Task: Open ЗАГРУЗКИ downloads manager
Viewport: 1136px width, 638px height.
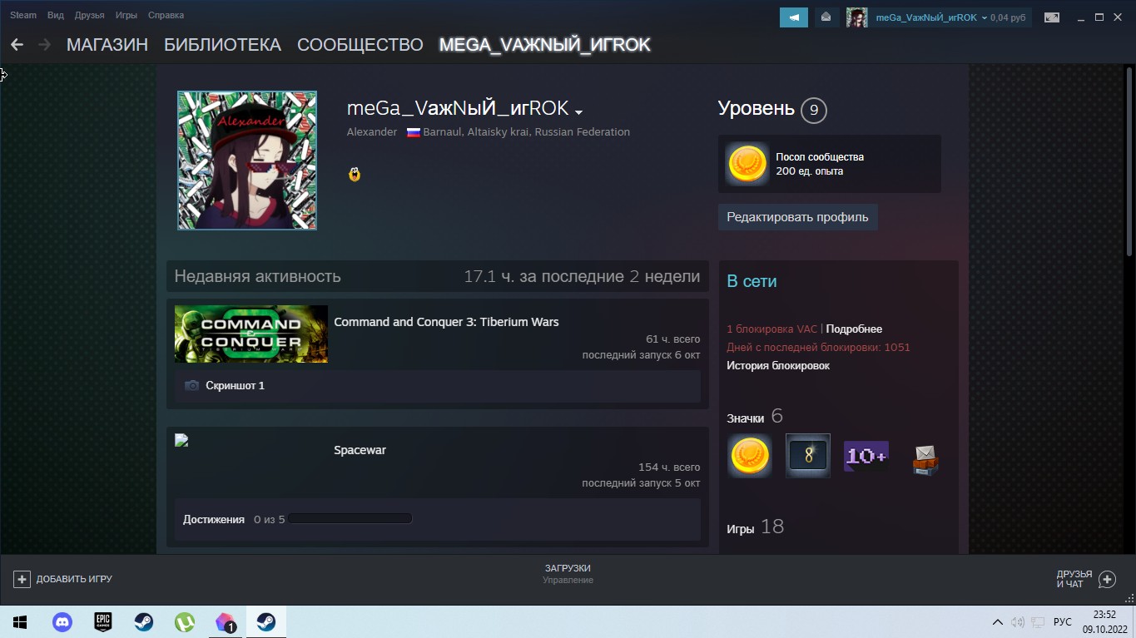Action: [568, 568]
